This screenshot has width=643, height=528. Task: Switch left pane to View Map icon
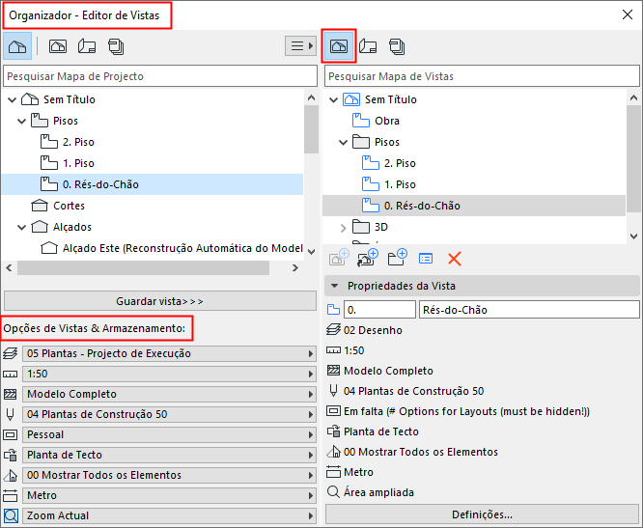(58, 46)
